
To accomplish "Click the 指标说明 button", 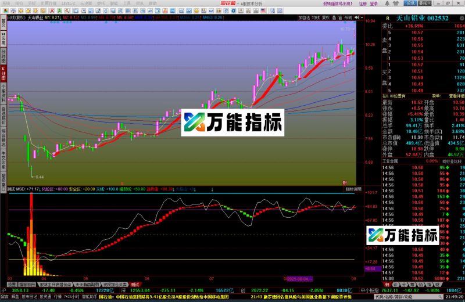I will [x=354, y=189].
